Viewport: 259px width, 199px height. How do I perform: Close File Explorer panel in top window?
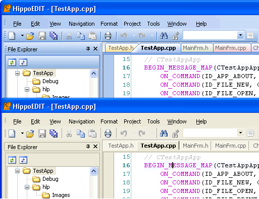[x=95, y=49]
